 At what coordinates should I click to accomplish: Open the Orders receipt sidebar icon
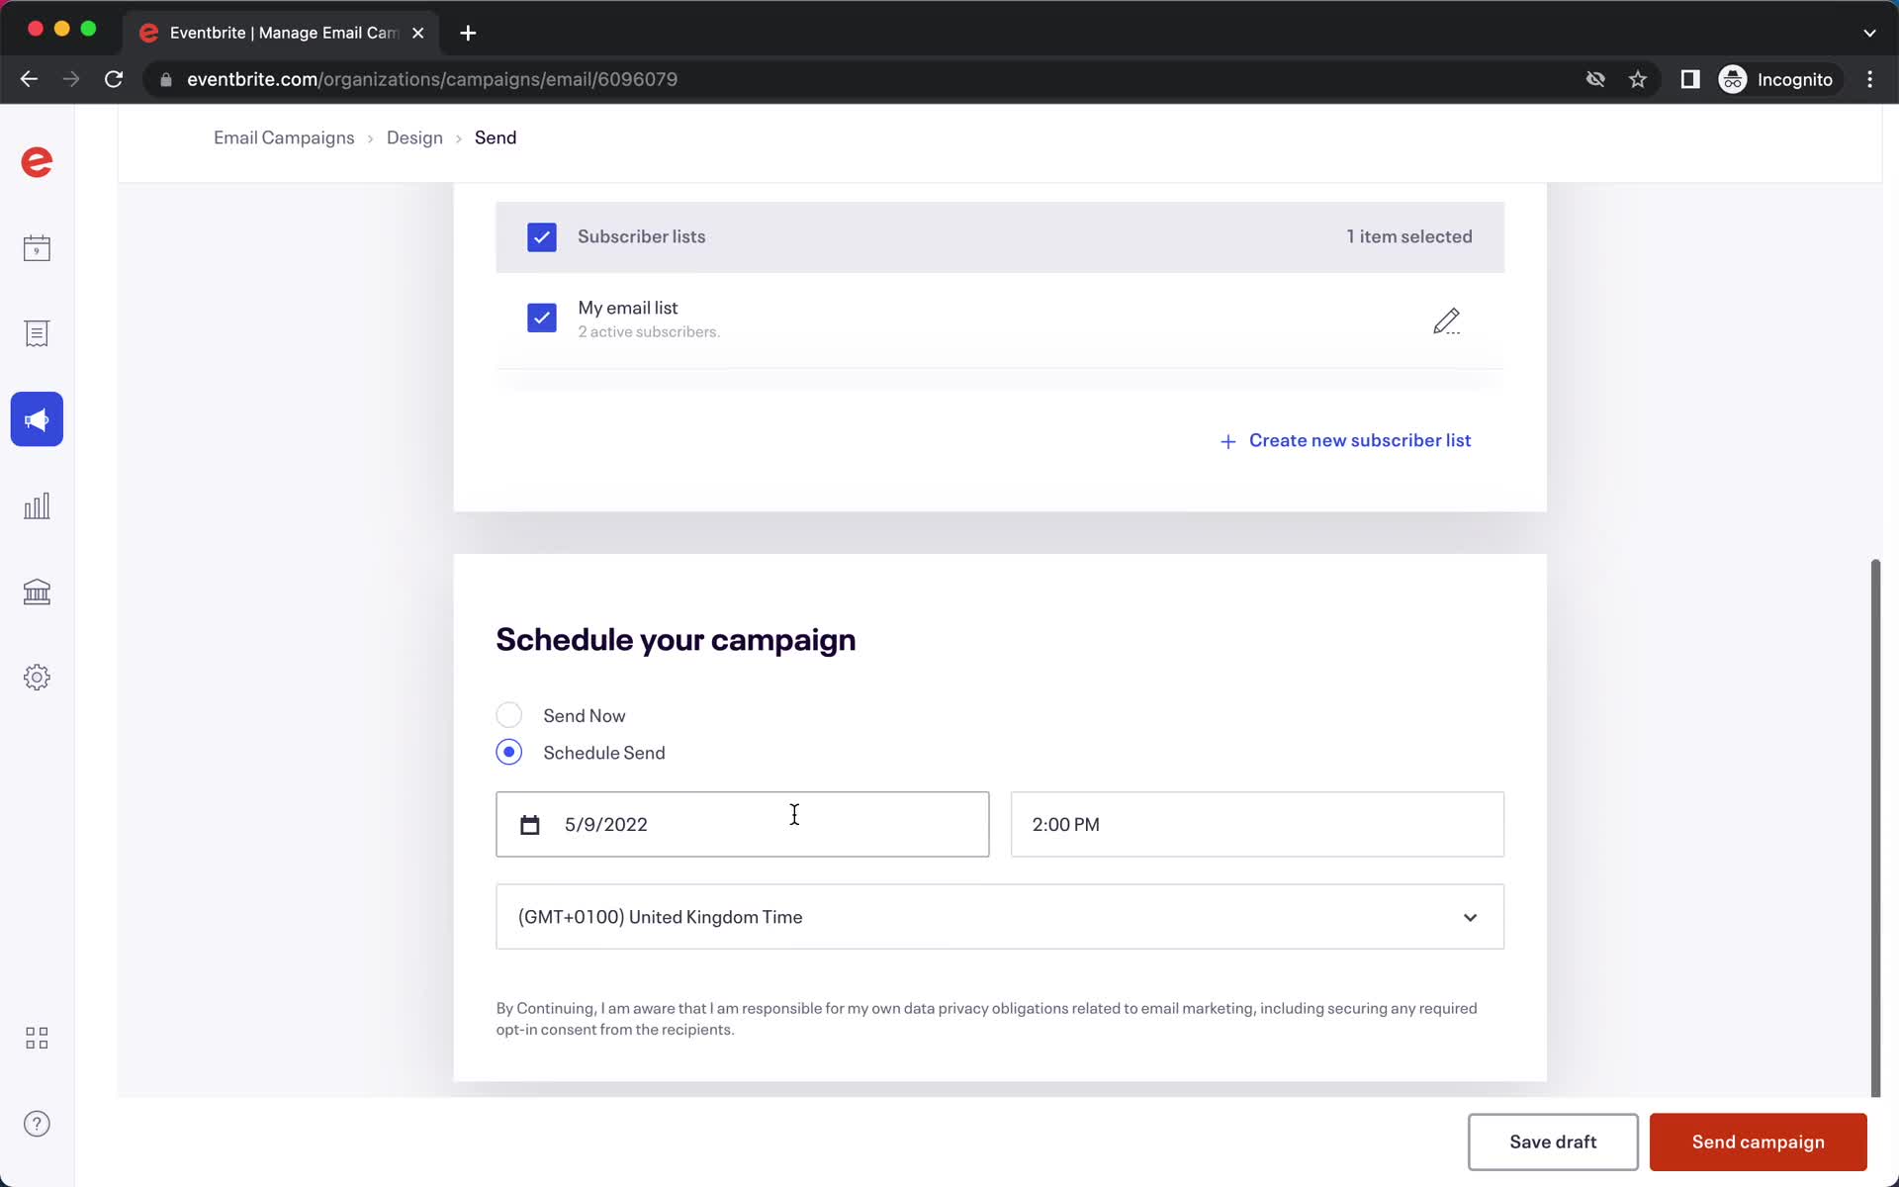click(37, 333)
